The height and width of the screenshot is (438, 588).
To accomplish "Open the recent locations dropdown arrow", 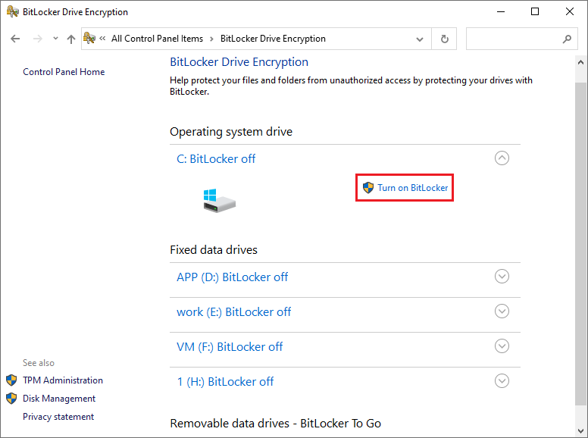I will click(55, 39).
